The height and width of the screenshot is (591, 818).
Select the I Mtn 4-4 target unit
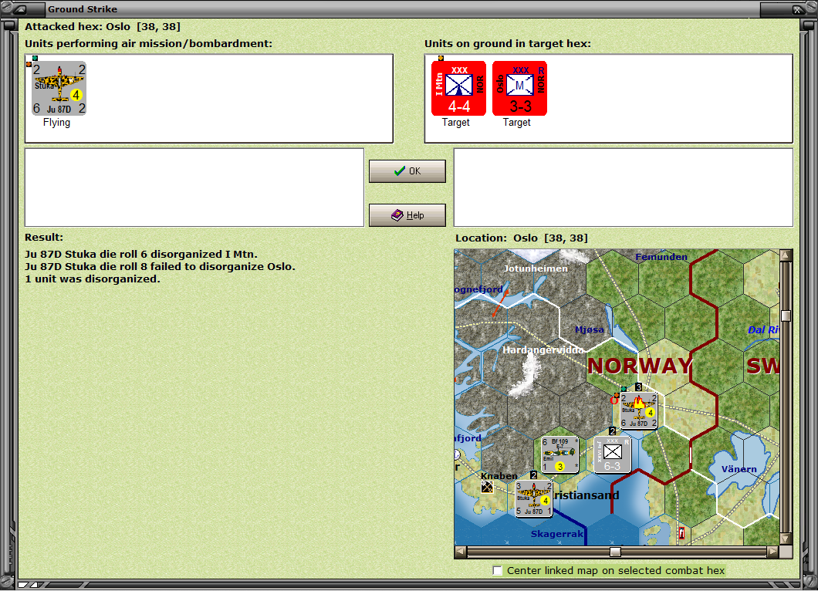pos(458,88)
